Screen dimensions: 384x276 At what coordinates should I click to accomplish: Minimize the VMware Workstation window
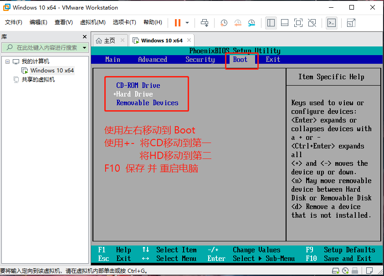(331, 7)
